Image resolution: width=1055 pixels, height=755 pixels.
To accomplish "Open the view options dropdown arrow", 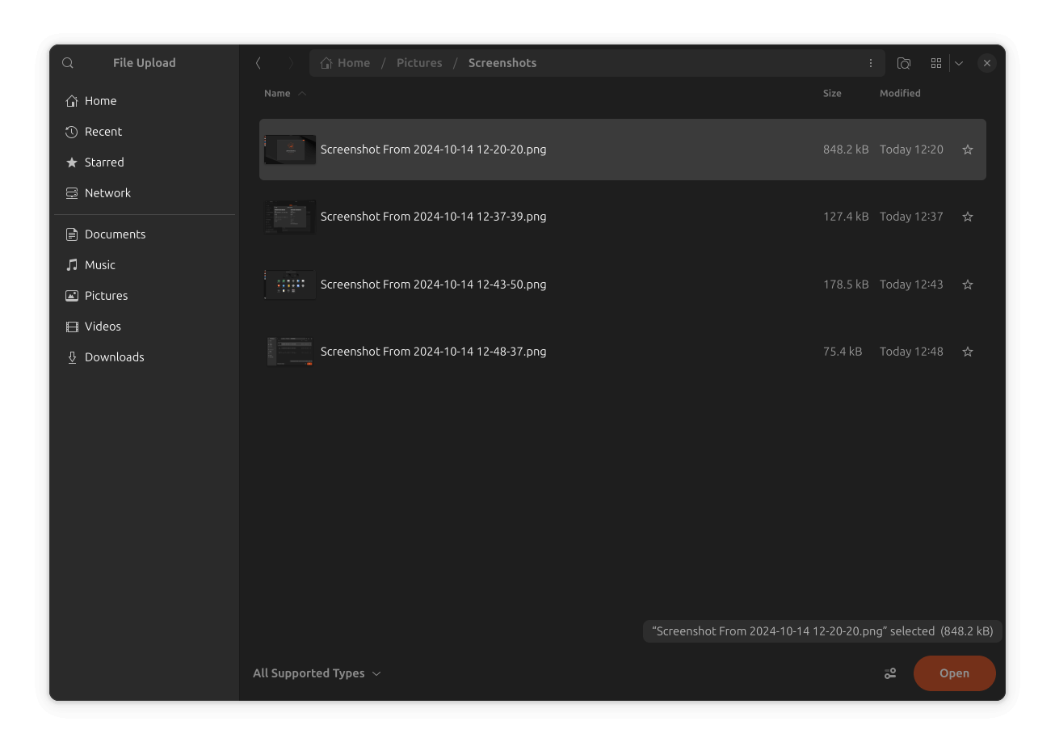I will (959, 63).
